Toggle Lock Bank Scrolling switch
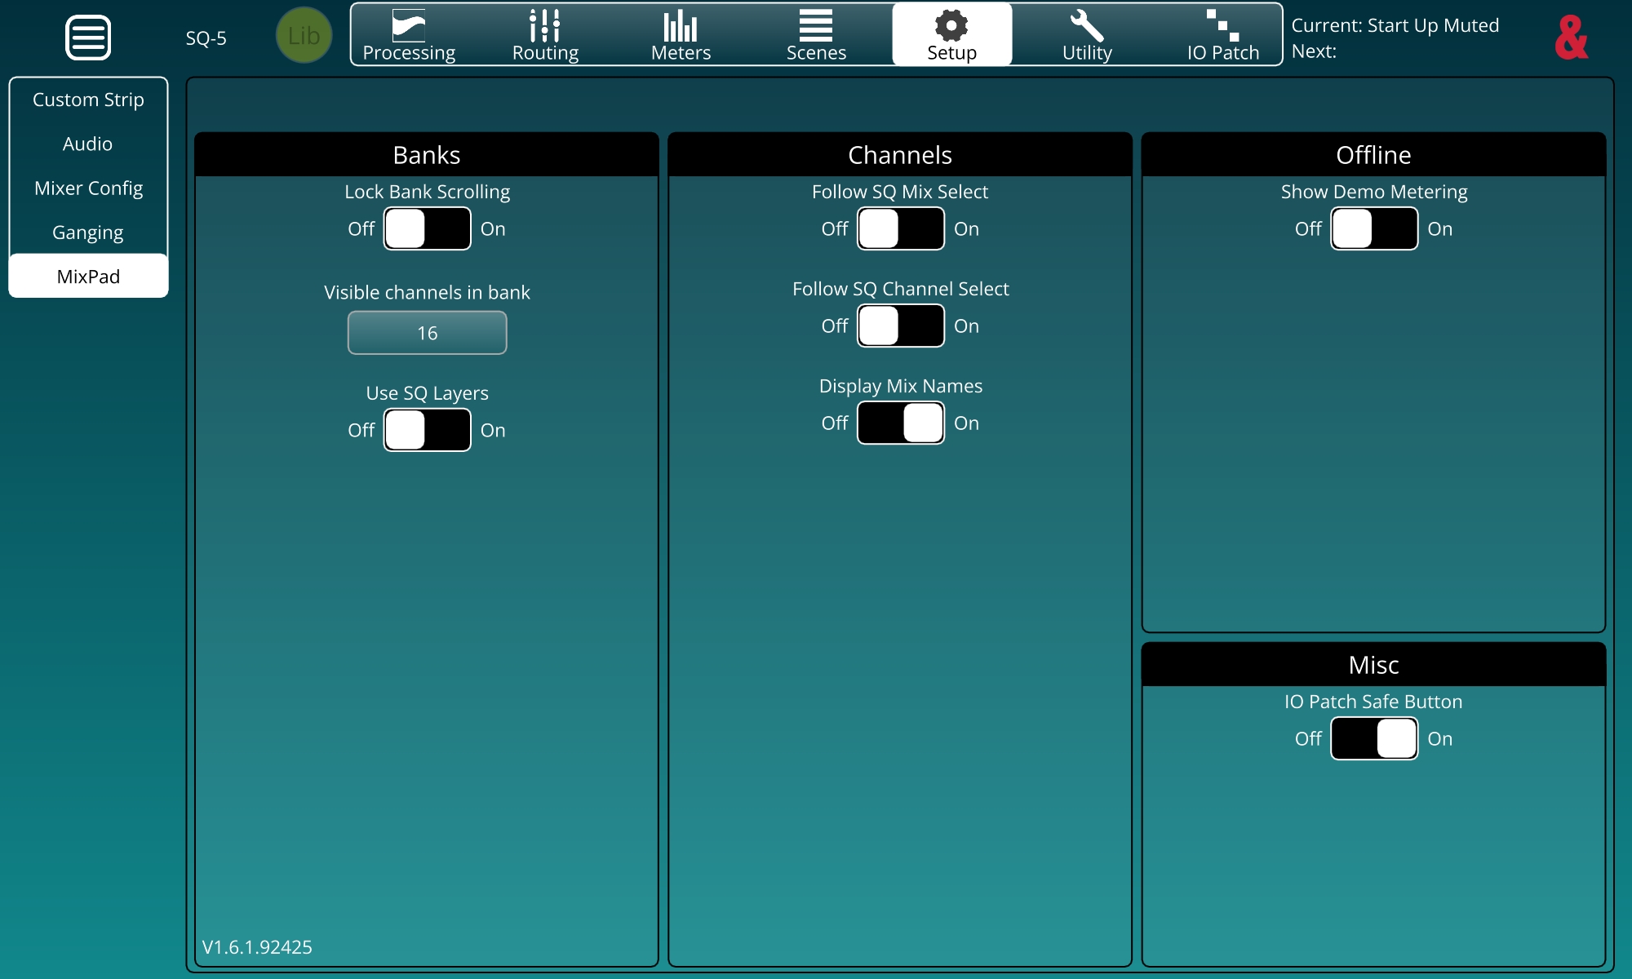This screenshot has width=1632, height=979. (428, 228)
